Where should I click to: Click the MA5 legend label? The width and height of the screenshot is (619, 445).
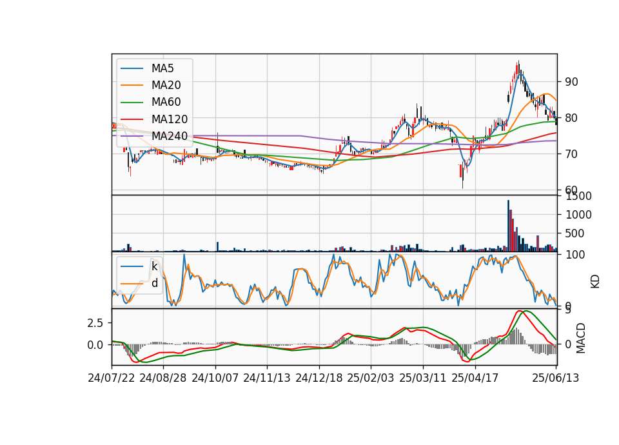tap(162, 68)
